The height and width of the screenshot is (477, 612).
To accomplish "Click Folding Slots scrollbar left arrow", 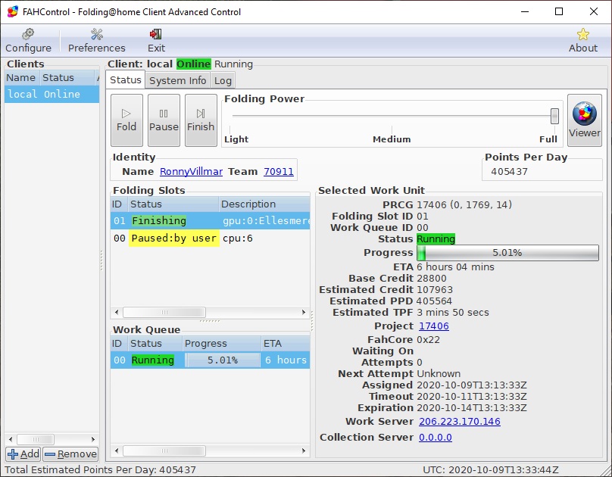I will click(x=117, y=313).
